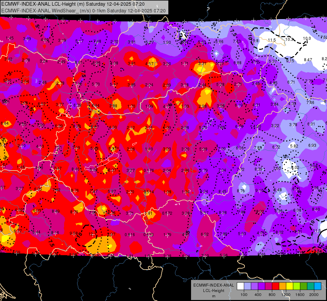Click the grid value 12.1
Image resolution: width=327 pixels, height=301 pixels.
pos(92,234)
